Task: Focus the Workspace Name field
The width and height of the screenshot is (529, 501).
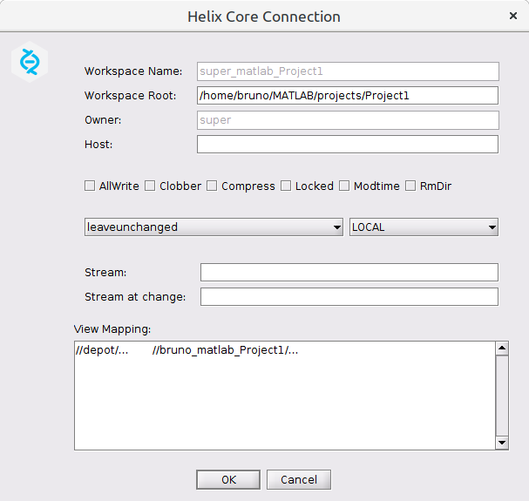Action: click(348, 71)
